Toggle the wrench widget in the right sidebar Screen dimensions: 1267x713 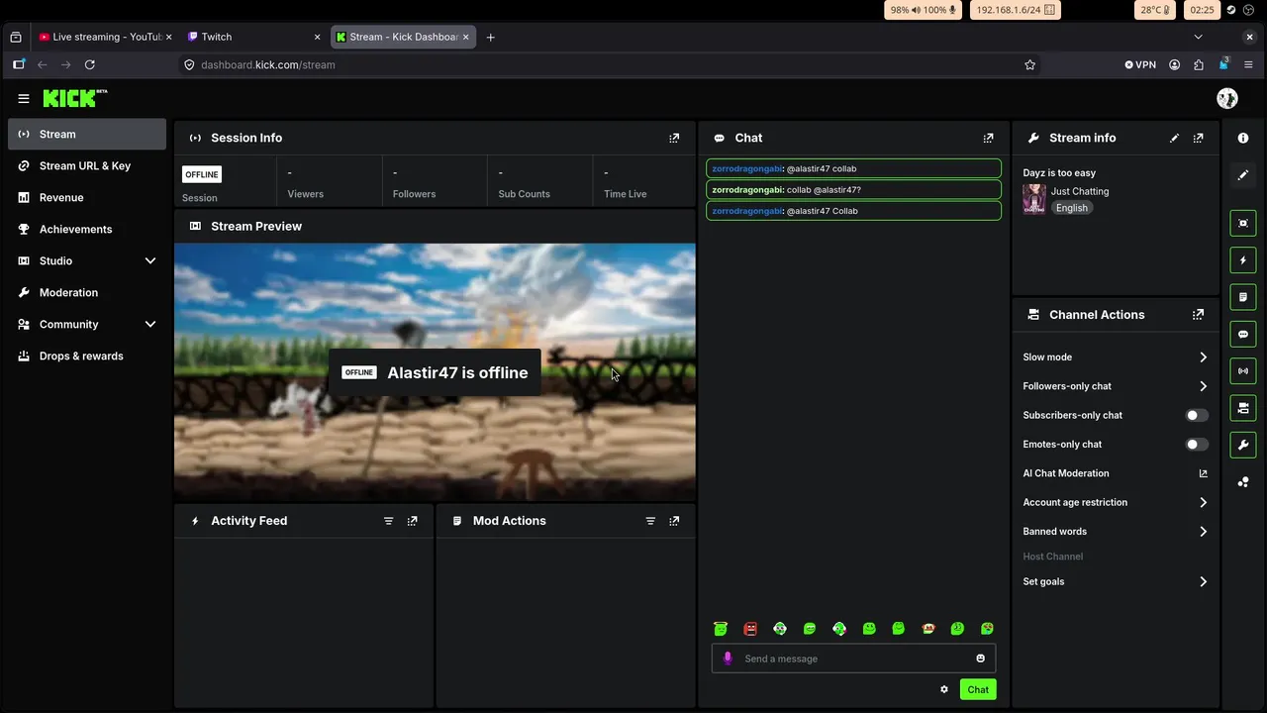pyautogui.click(x=1243, y=445)
